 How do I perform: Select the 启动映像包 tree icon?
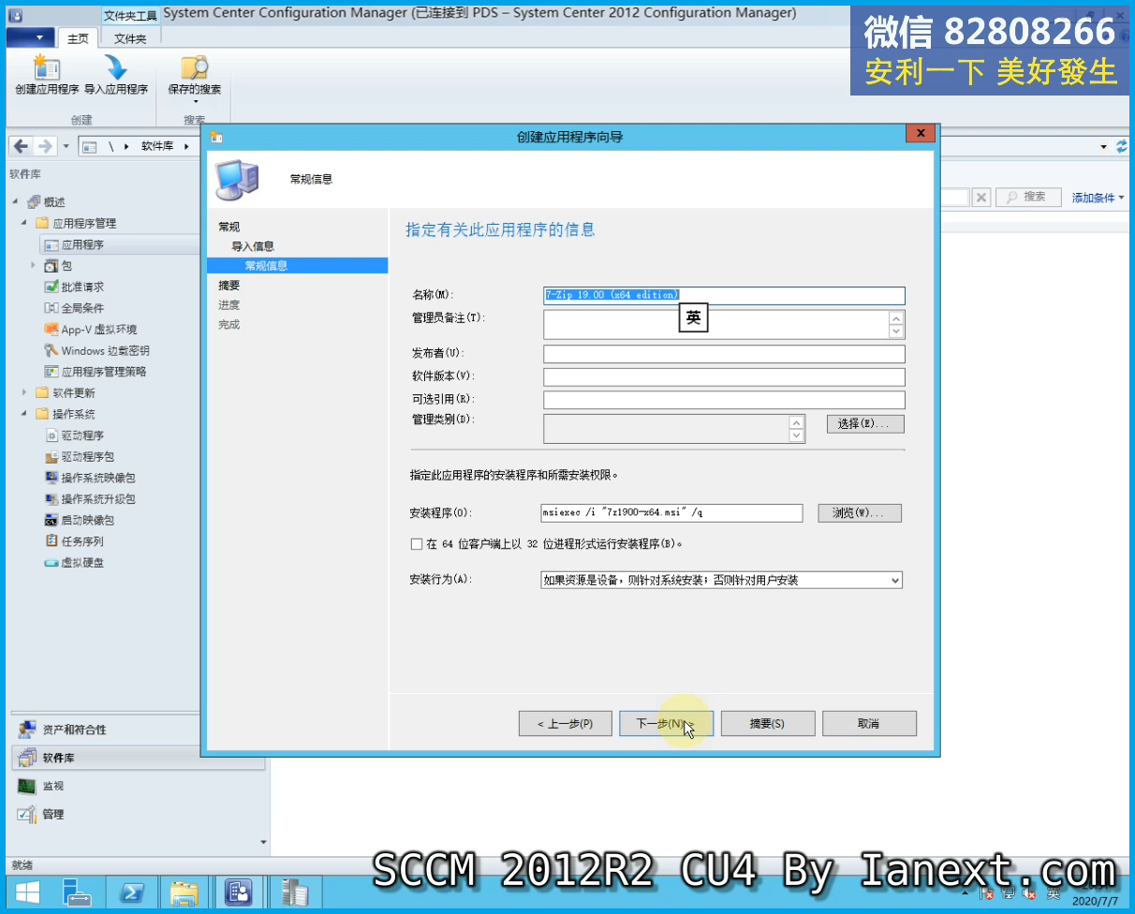(52, 520)
